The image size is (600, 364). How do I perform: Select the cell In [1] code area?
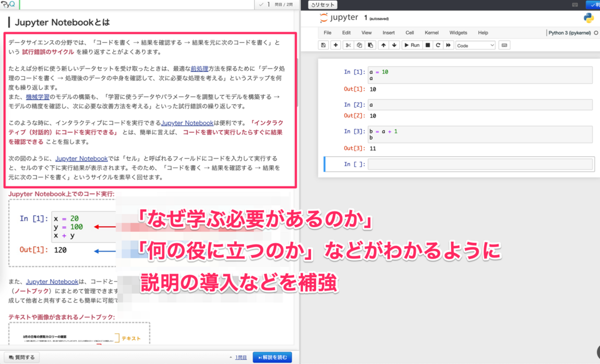pos(480,75)
